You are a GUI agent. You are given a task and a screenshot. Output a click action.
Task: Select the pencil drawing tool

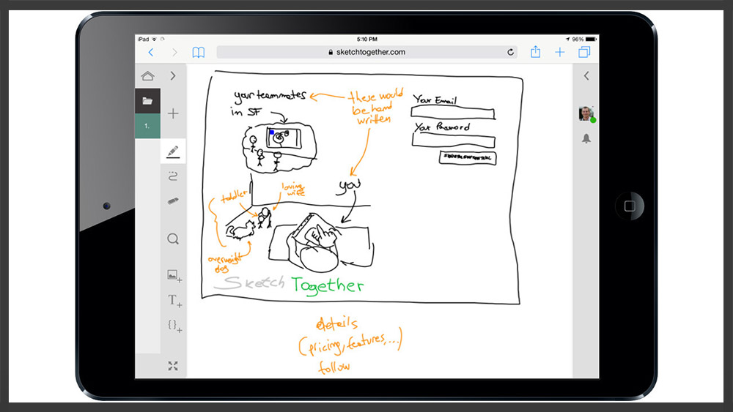click(173, 151)
